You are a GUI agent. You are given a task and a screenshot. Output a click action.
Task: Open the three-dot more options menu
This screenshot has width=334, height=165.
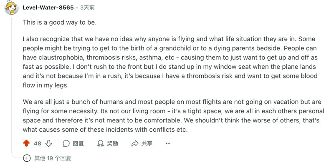(168, 143)
